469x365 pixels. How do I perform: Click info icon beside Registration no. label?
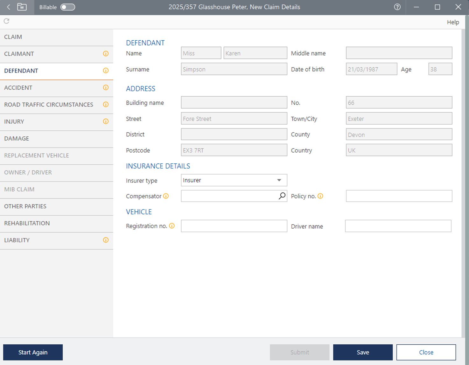172,226
